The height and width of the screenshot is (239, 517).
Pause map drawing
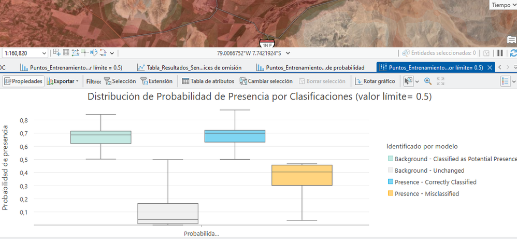(x=500, y=53)
